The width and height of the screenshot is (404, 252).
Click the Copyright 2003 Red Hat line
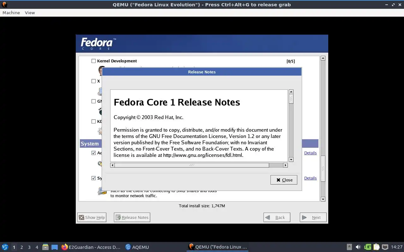pos(148,117)
